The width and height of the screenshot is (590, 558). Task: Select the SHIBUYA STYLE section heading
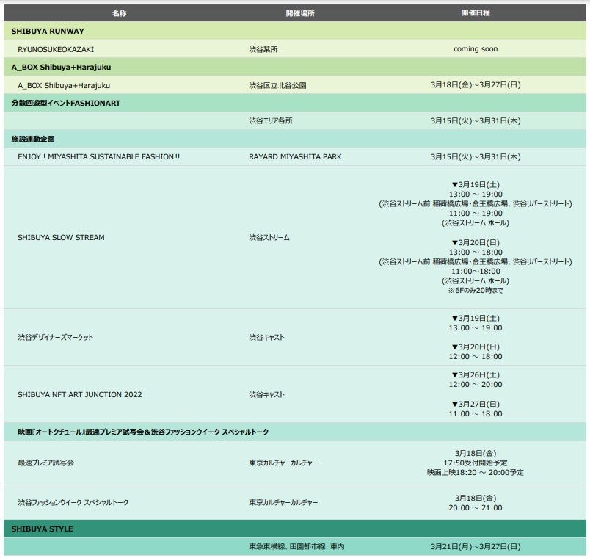42,529
